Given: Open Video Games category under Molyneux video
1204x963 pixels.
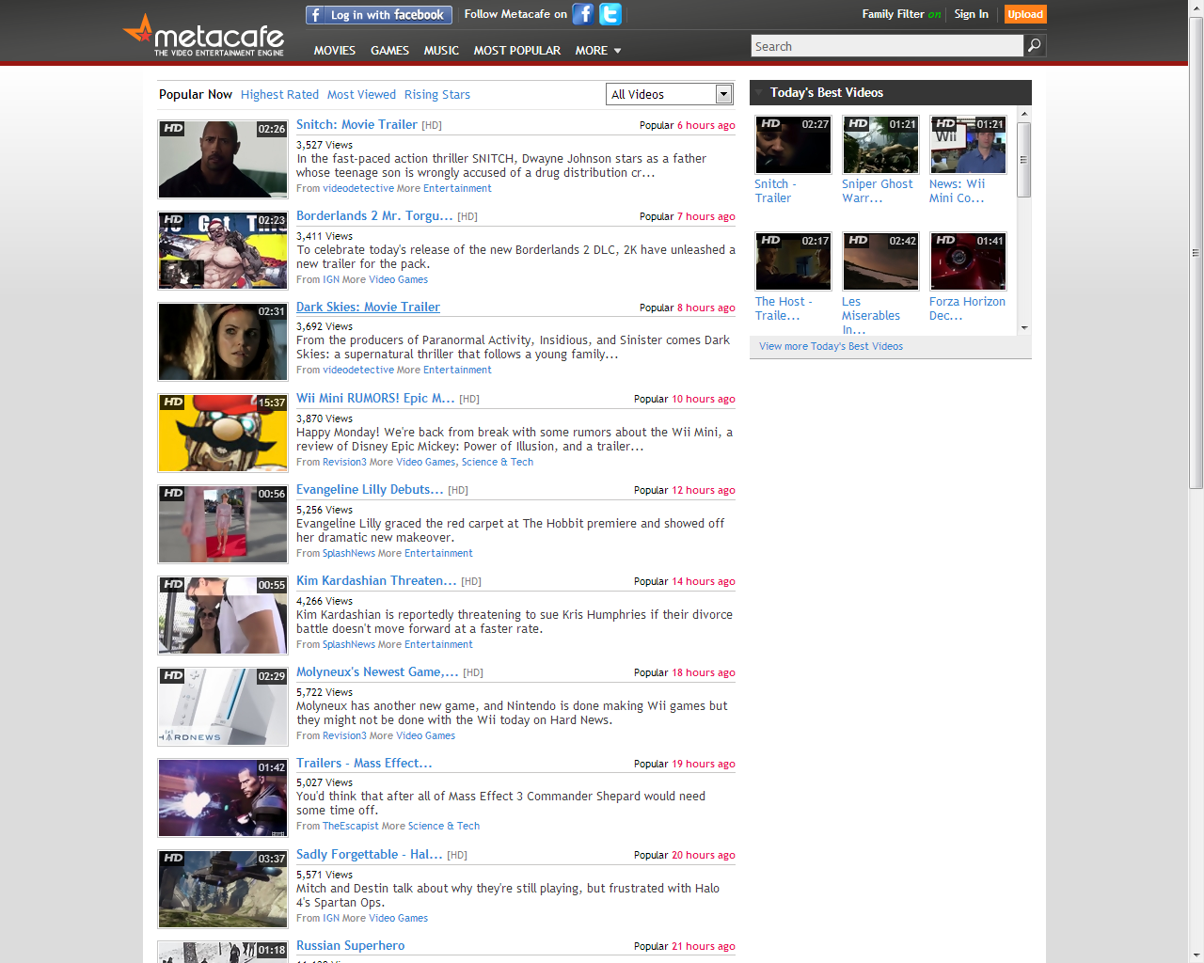Looking at the screenshot, I should point(425,735).
